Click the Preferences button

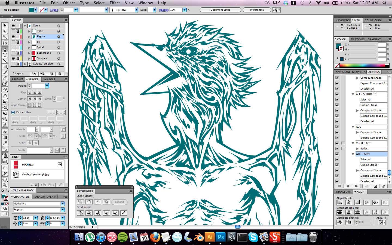[257, 10]
